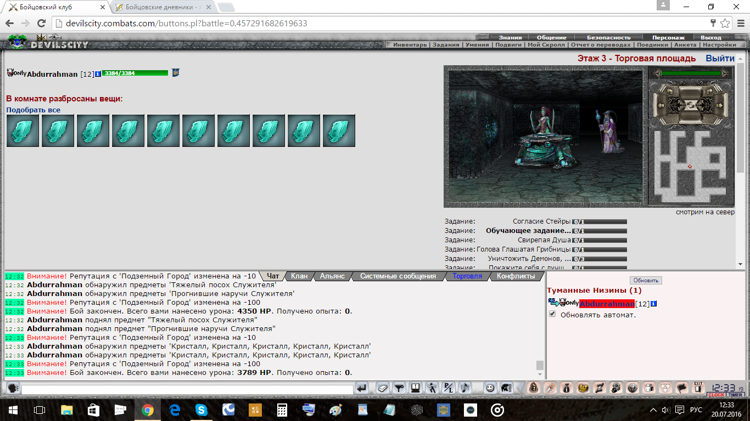Open the smiley emoticons icon
This screenshot has height=421, width=750.
(x=490, y=388)
